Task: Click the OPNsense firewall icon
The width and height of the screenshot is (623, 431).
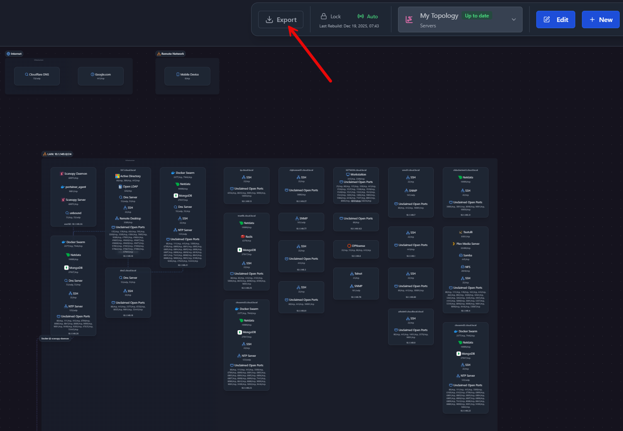Action: tap(349, 246)
